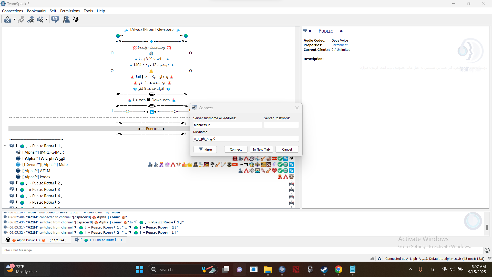Open the mute speakers dropdown arrow

pos(47,19)
